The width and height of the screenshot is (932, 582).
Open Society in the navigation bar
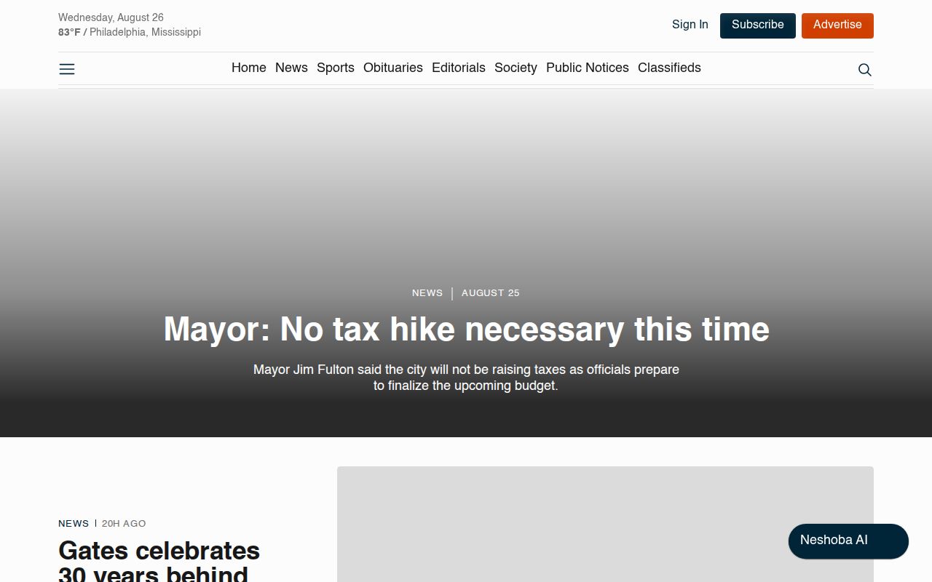(516, 68)
